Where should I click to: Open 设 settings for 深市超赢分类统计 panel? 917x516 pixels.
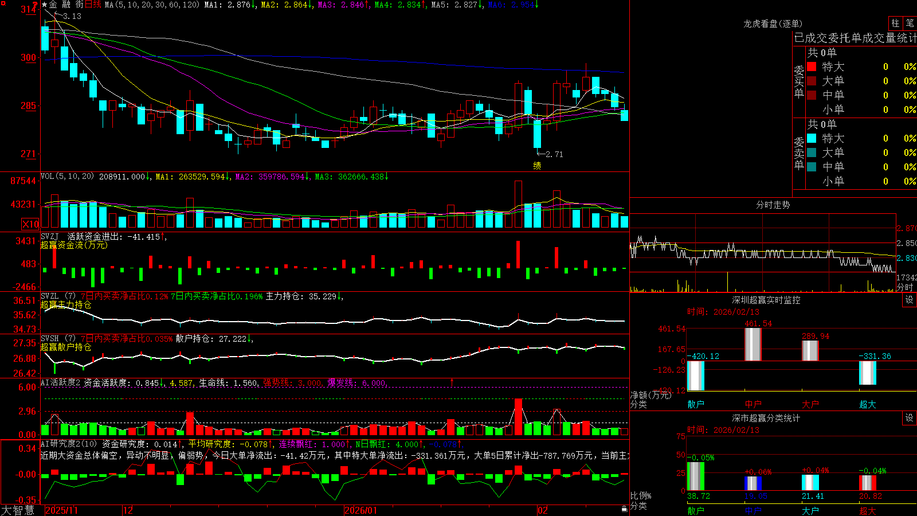[x=910, y=418]
